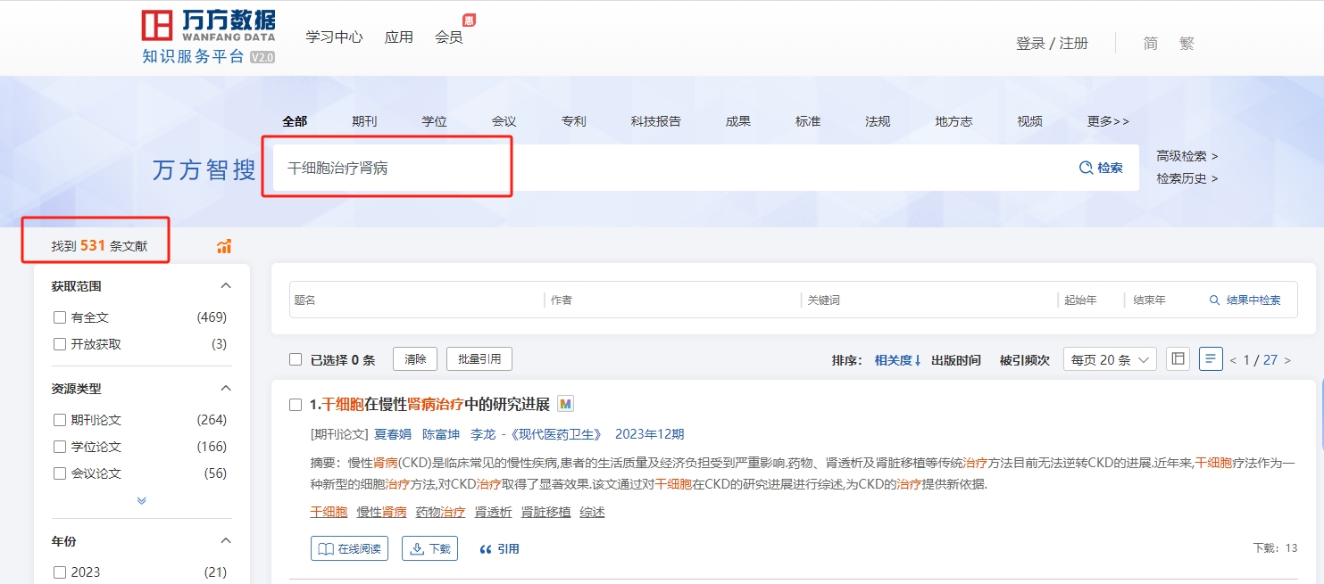Open the 每页 20 条 per-page dropdown
Image resolution: width=1324 pixels, height=584 pixels.
point(1109,360)
